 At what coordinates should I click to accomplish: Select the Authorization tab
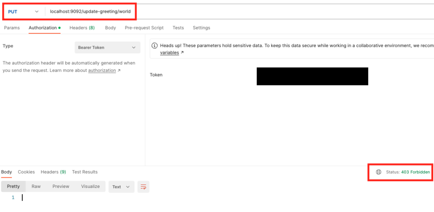(x=43, y=28)
